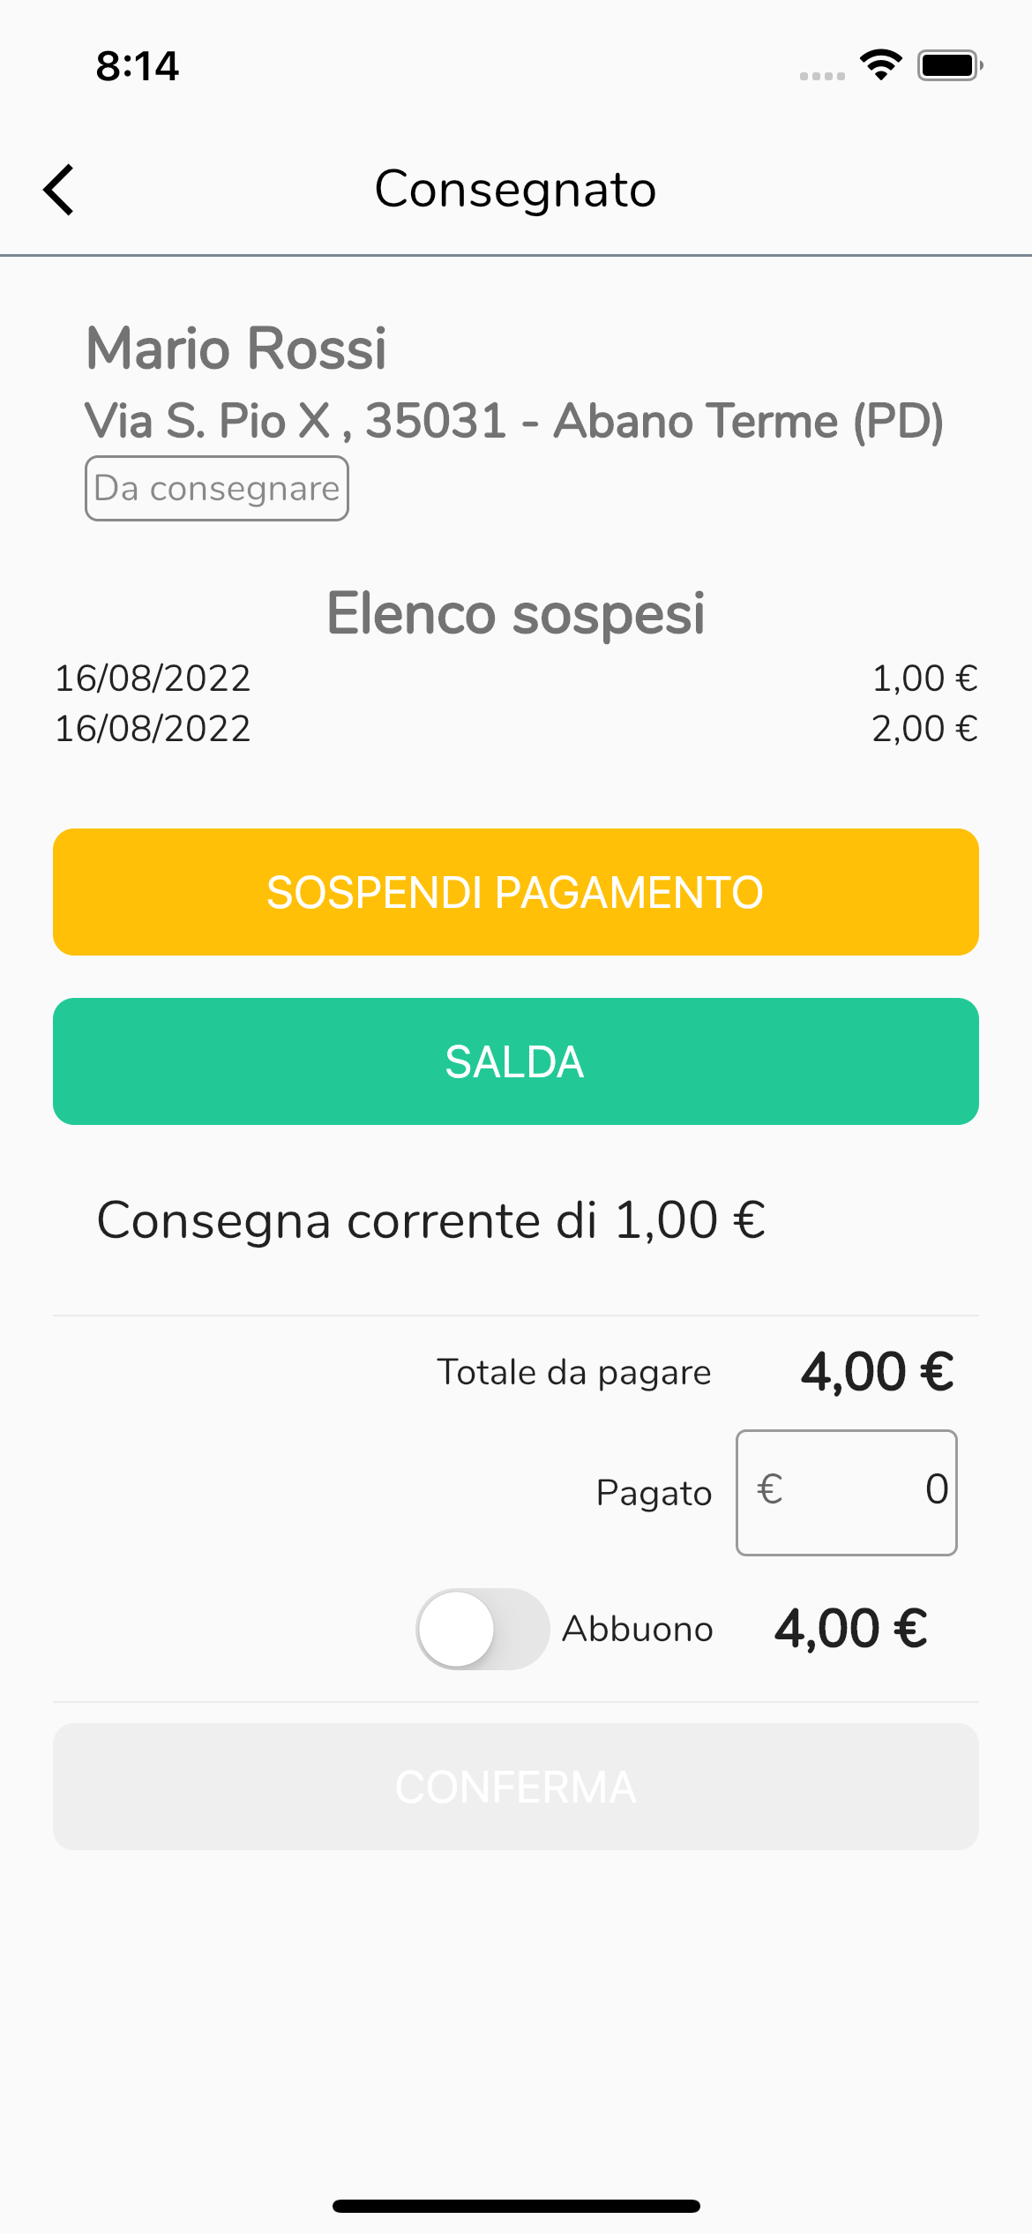Tap the 8:14 clock in status bar
1032x2234 pixels.
point(138,66)
